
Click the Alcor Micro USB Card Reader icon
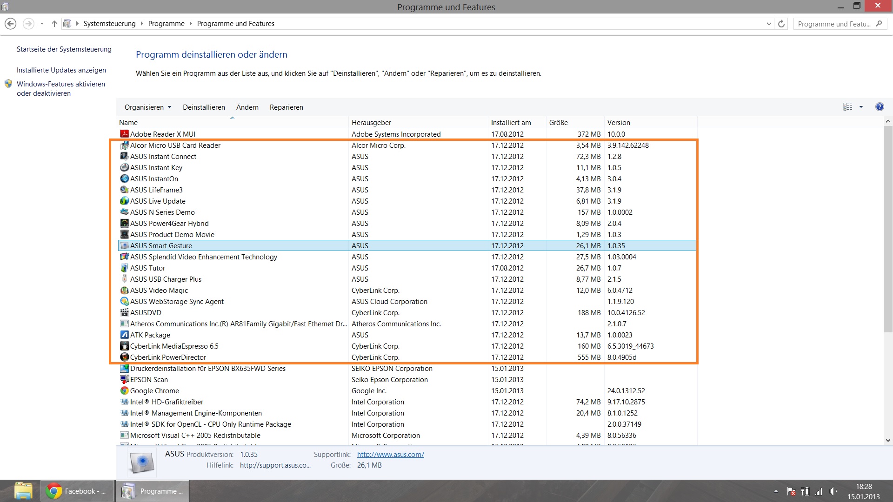pos(124,145)
